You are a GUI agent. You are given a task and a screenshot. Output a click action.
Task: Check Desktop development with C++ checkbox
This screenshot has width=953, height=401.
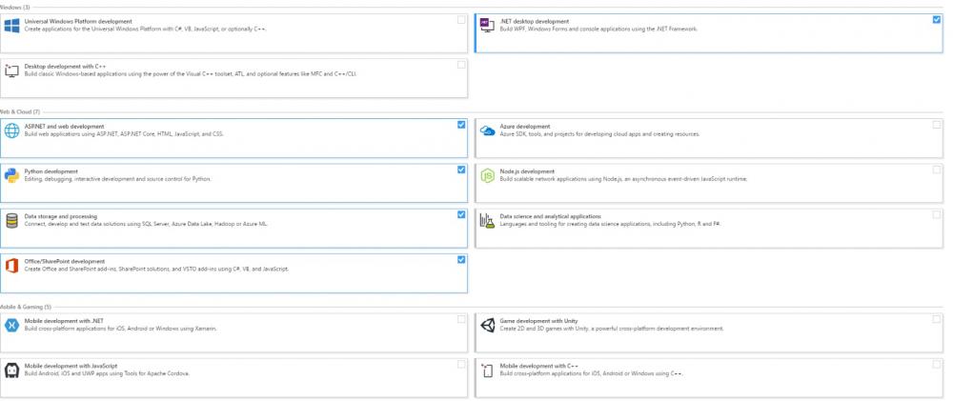pos(461,65)
